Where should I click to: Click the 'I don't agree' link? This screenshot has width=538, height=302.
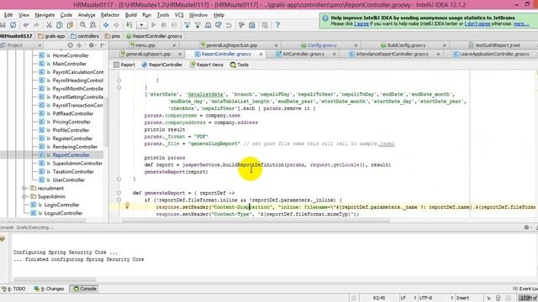pos(477,23)
